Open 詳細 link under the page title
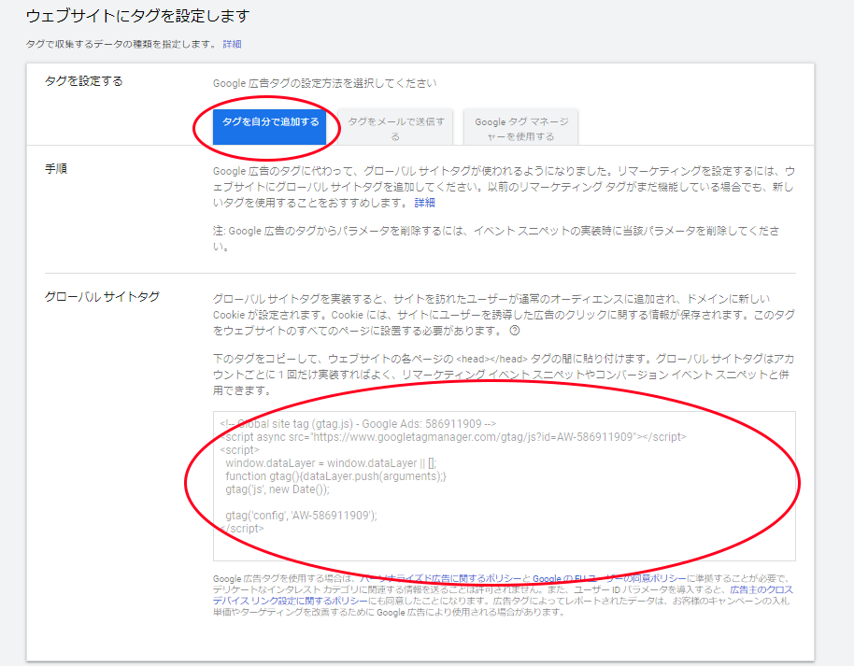 [232, 44]
